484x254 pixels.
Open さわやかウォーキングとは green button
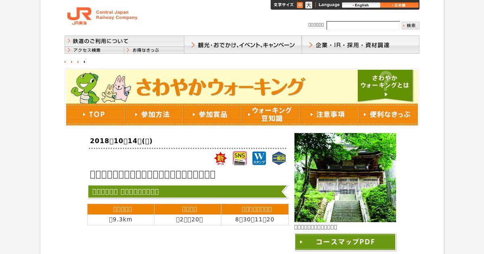tap(385, 85)
